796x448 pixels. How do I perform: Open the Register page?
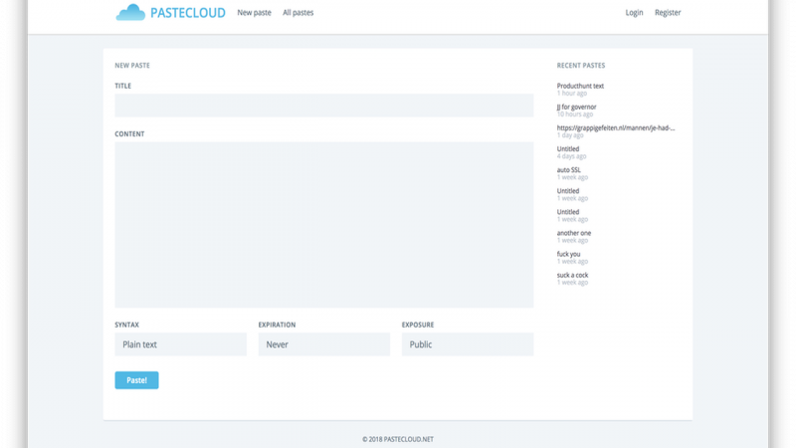(x=668, y=13)
